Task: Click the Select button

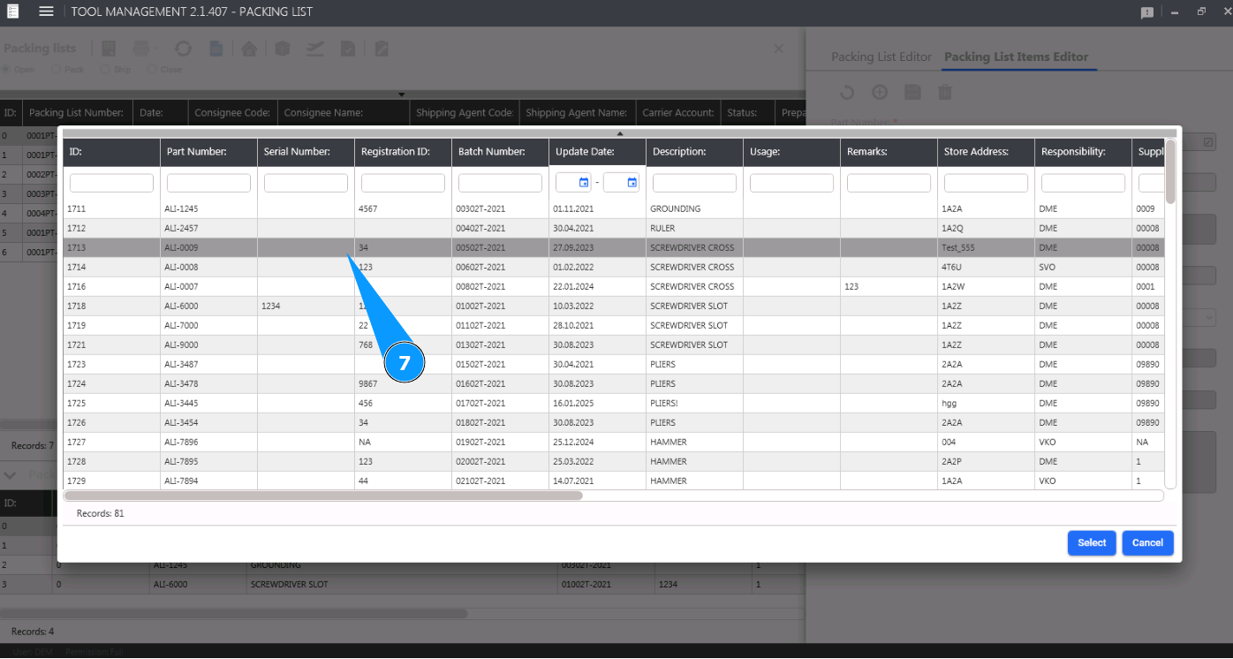Action: [1092, 543]
